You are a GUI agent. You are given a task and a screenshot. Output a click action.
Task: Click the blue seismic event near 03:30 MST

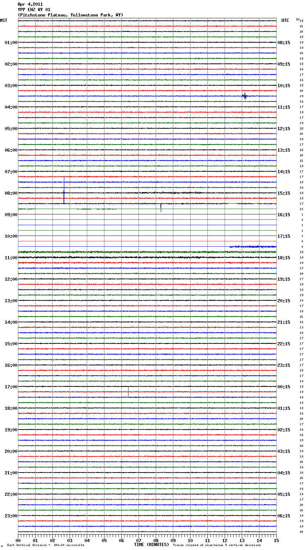(x=245, y=96)
